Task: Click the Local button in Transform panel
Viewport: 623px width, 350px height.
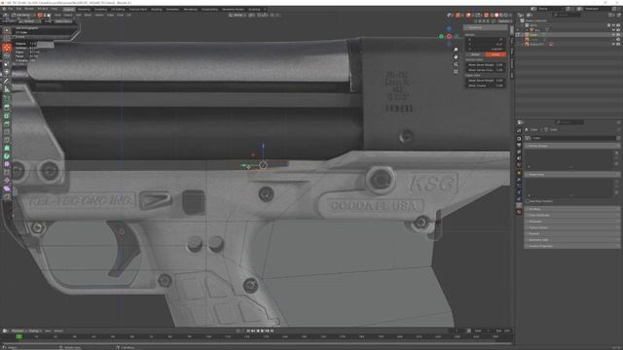Action: click(495, 54)
